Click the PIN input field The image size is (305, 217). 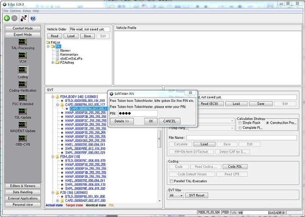137,113
